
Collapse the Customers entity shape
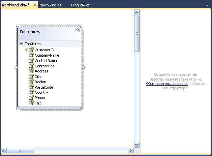click(x=78, y=30)
